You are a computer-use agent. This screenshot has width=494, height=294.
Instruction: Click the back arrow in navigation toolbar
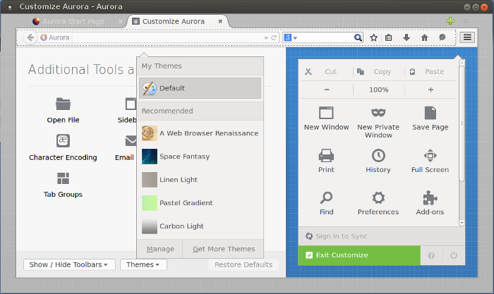click(30, 37)
